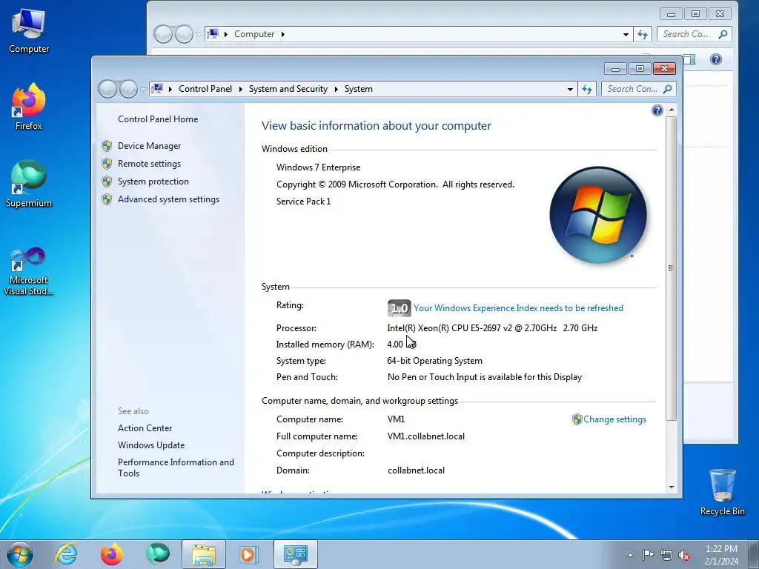Click search magnifier in System window
Viewport: 759px width, 569px height.
click(668, 89)
